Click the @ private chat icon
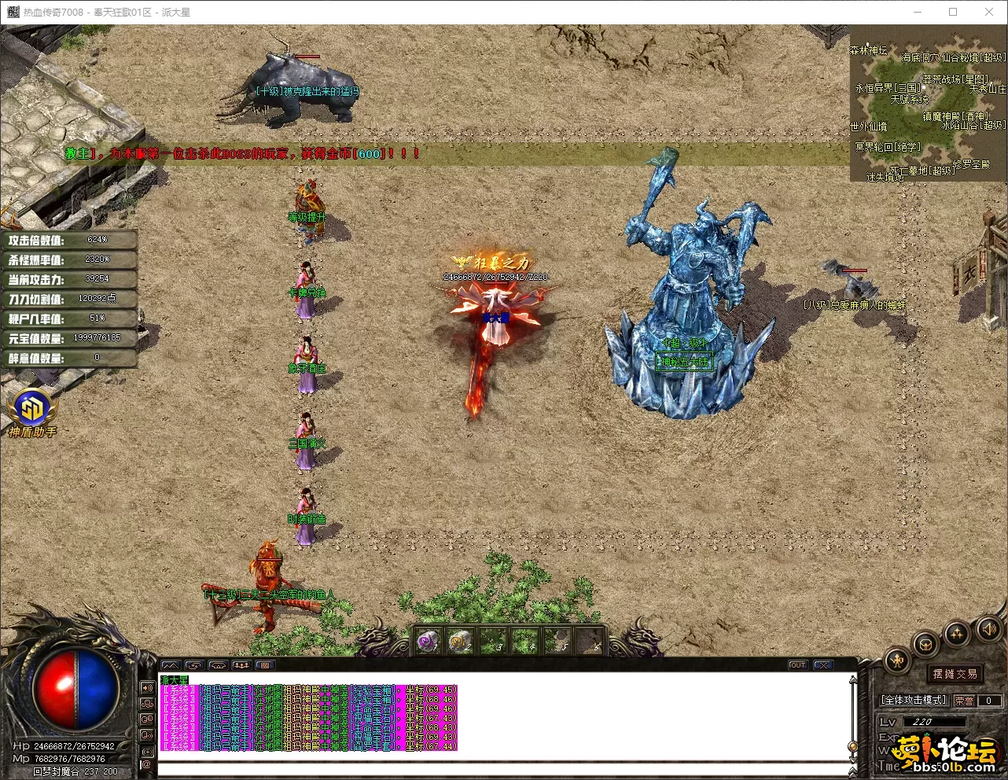1008x780 pixels. coord(146,763)
